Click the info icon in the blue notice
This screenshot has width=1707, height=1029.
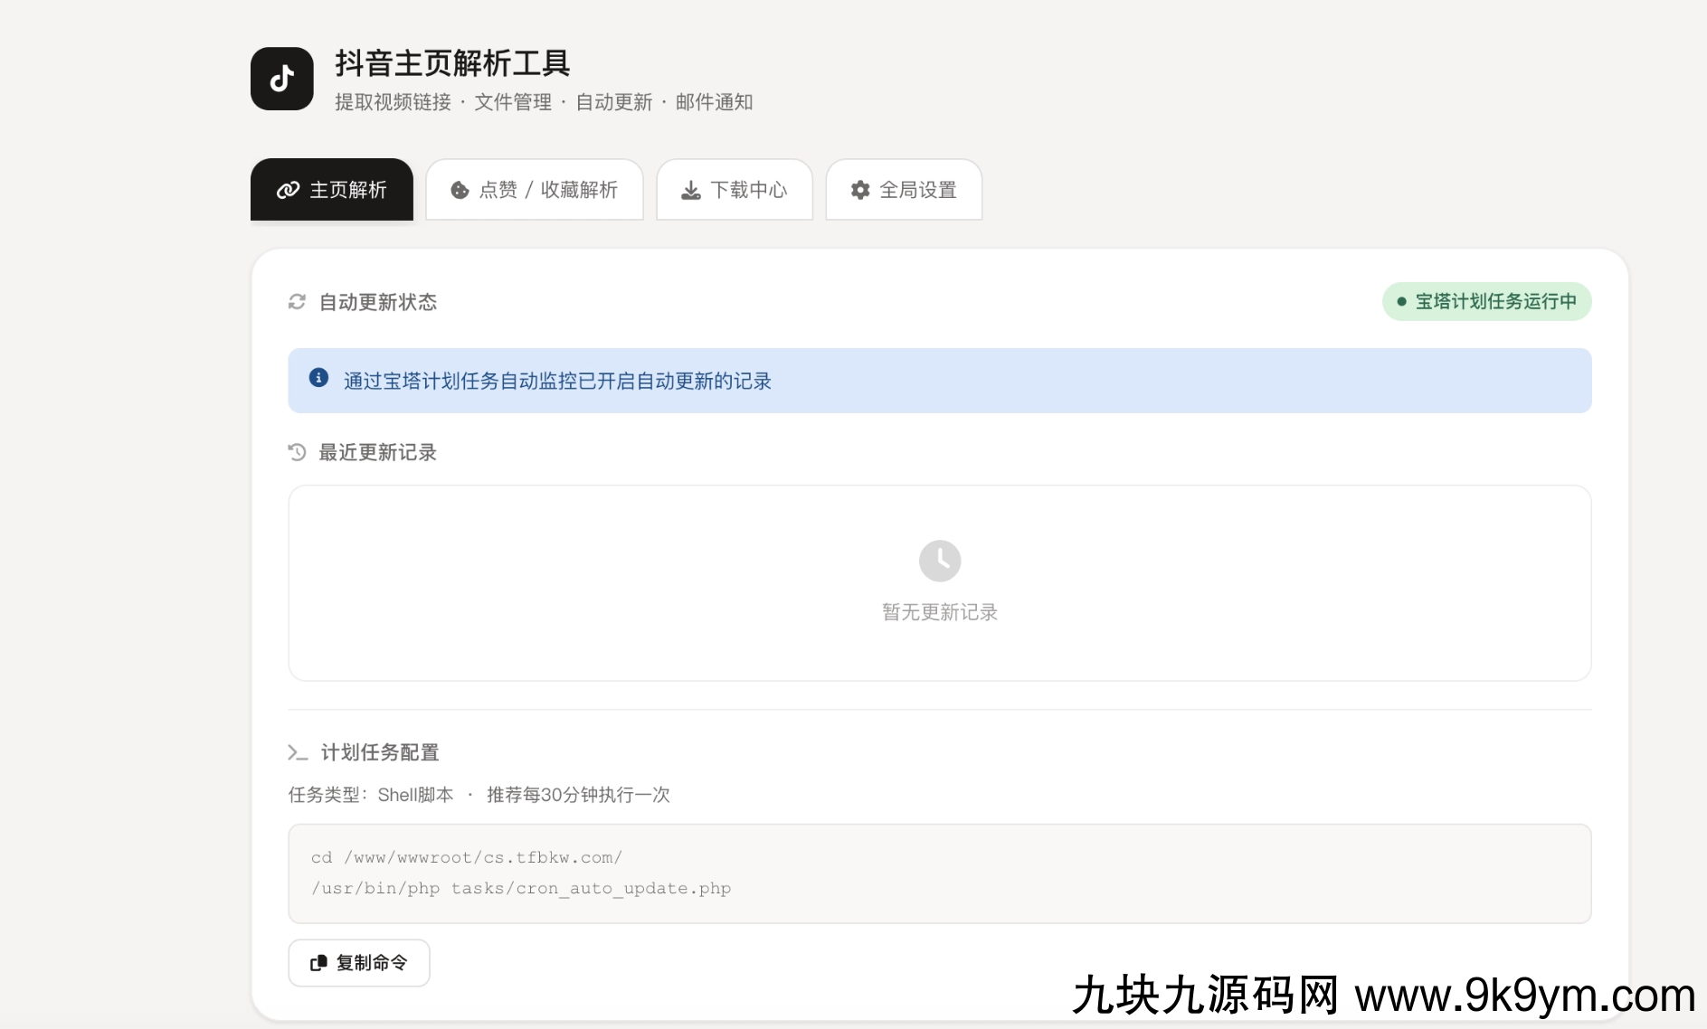pos(318,378)
